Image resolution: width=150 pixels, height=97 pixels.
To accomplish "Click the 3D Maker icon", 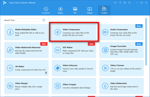I will (x=10, y=68).
